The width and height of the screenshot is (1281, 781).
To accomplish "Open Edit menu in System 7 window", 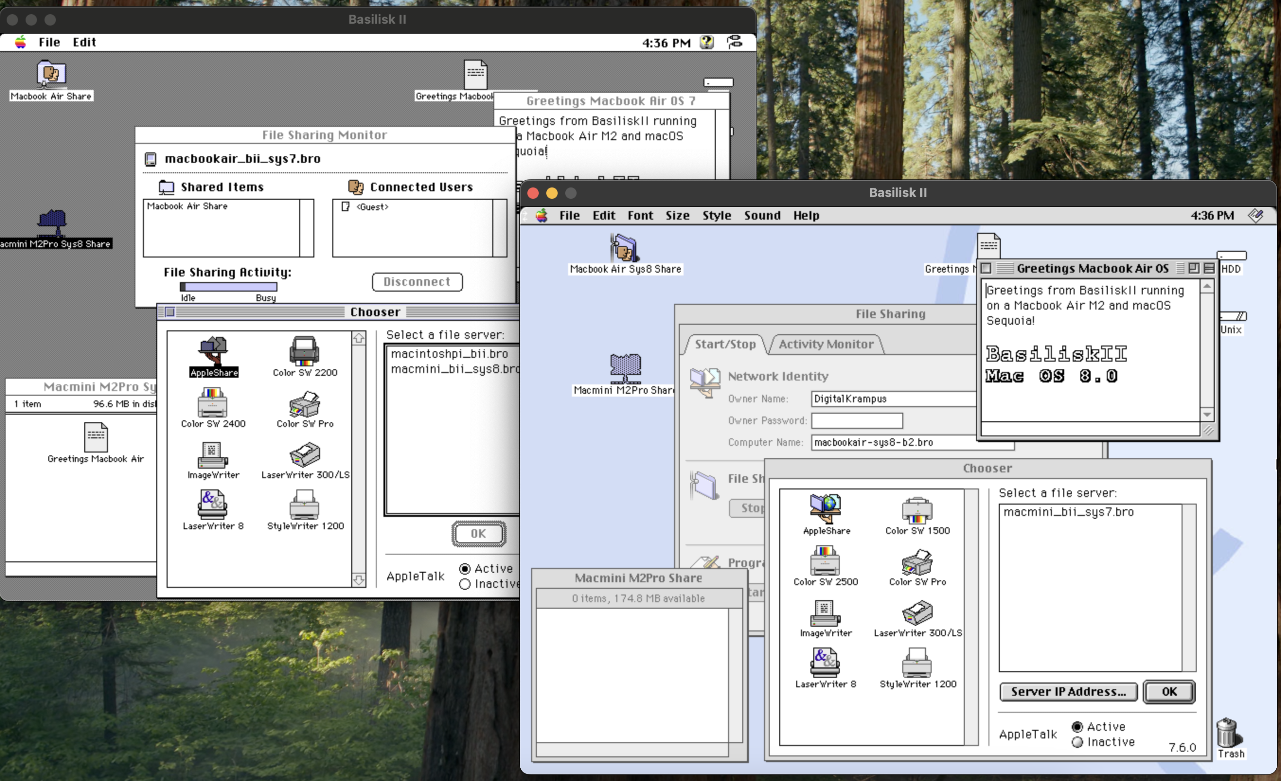I will pos(84,42).
